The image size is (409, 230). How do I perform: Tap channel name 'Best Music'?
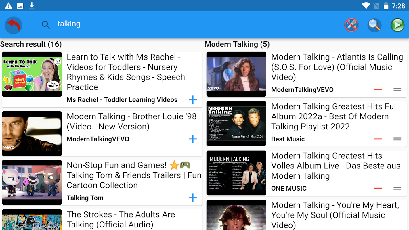coord(288,139)
